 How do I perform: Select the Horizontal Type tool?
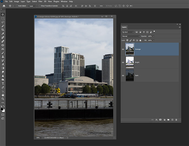[3, 83]
